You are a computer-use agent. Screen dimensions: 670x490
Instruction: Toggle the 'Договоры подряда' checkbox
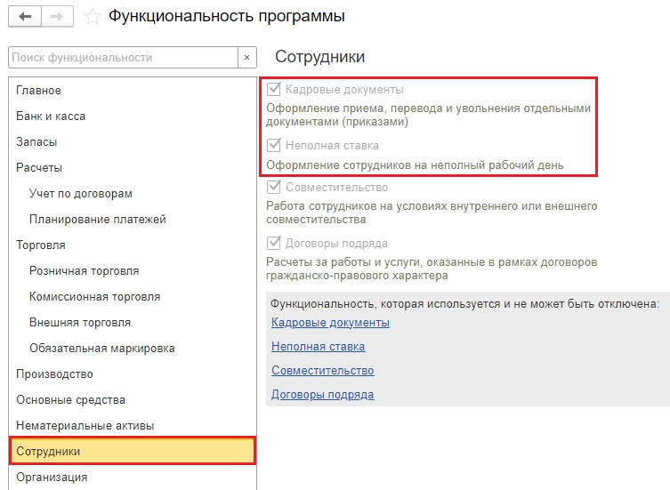(x=273, y=243)
